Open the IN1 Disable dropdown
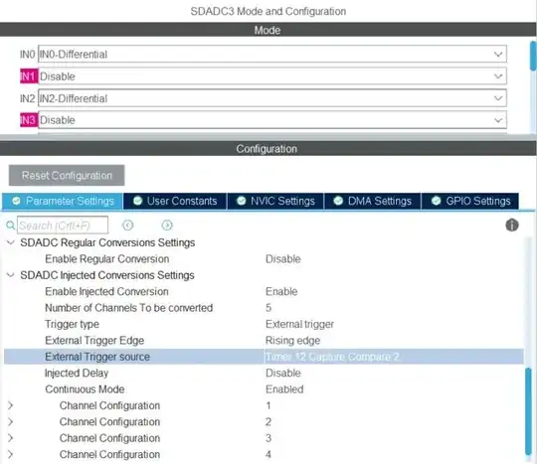The image size is (537, 464). pyautogui.click(x=272, y=77)
